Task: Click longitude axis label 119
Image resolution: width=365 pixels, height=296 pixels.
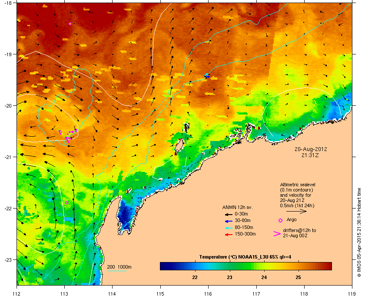Action: [x=352, y=293]
